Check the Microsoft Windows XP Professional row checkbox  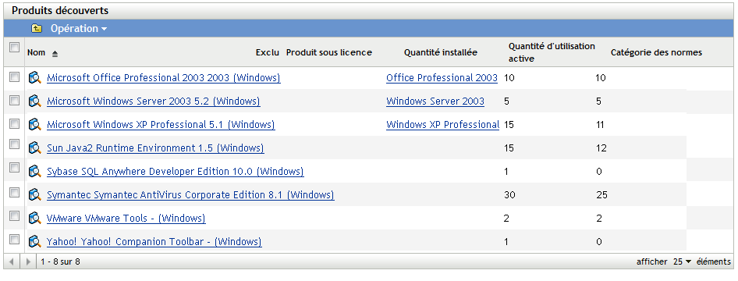tap(15, 124)
